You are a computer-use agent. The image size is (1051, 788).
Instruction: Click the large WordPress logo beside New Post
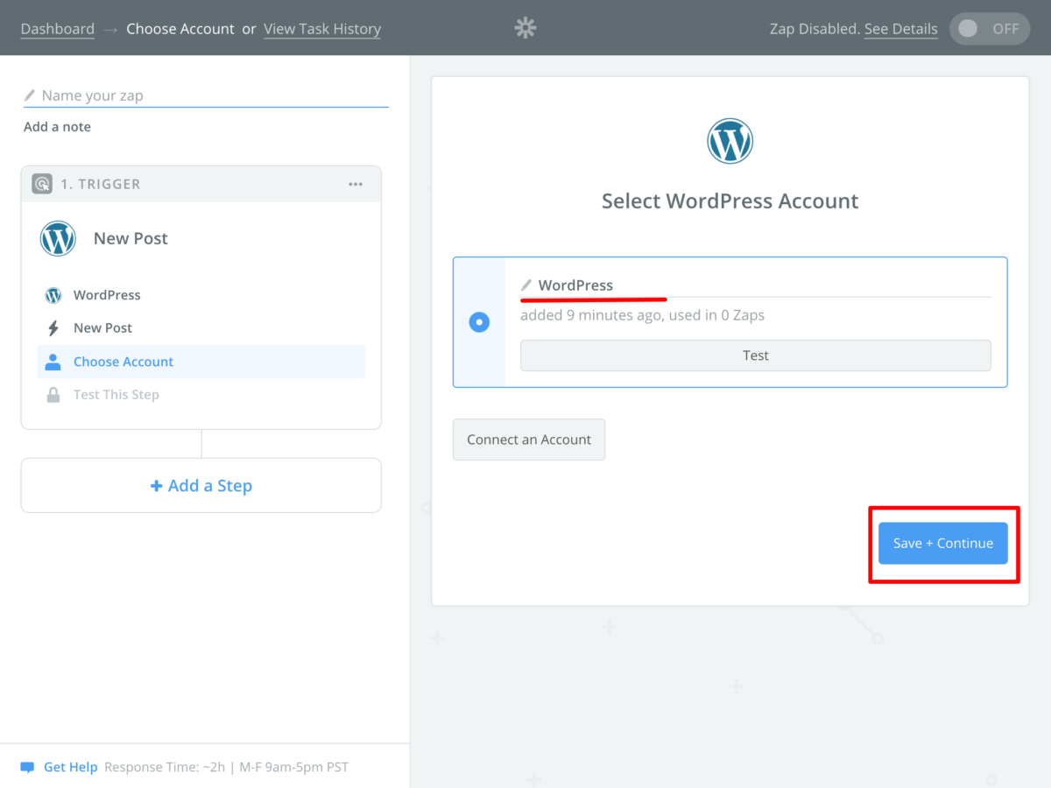click(x=58, y=238)
